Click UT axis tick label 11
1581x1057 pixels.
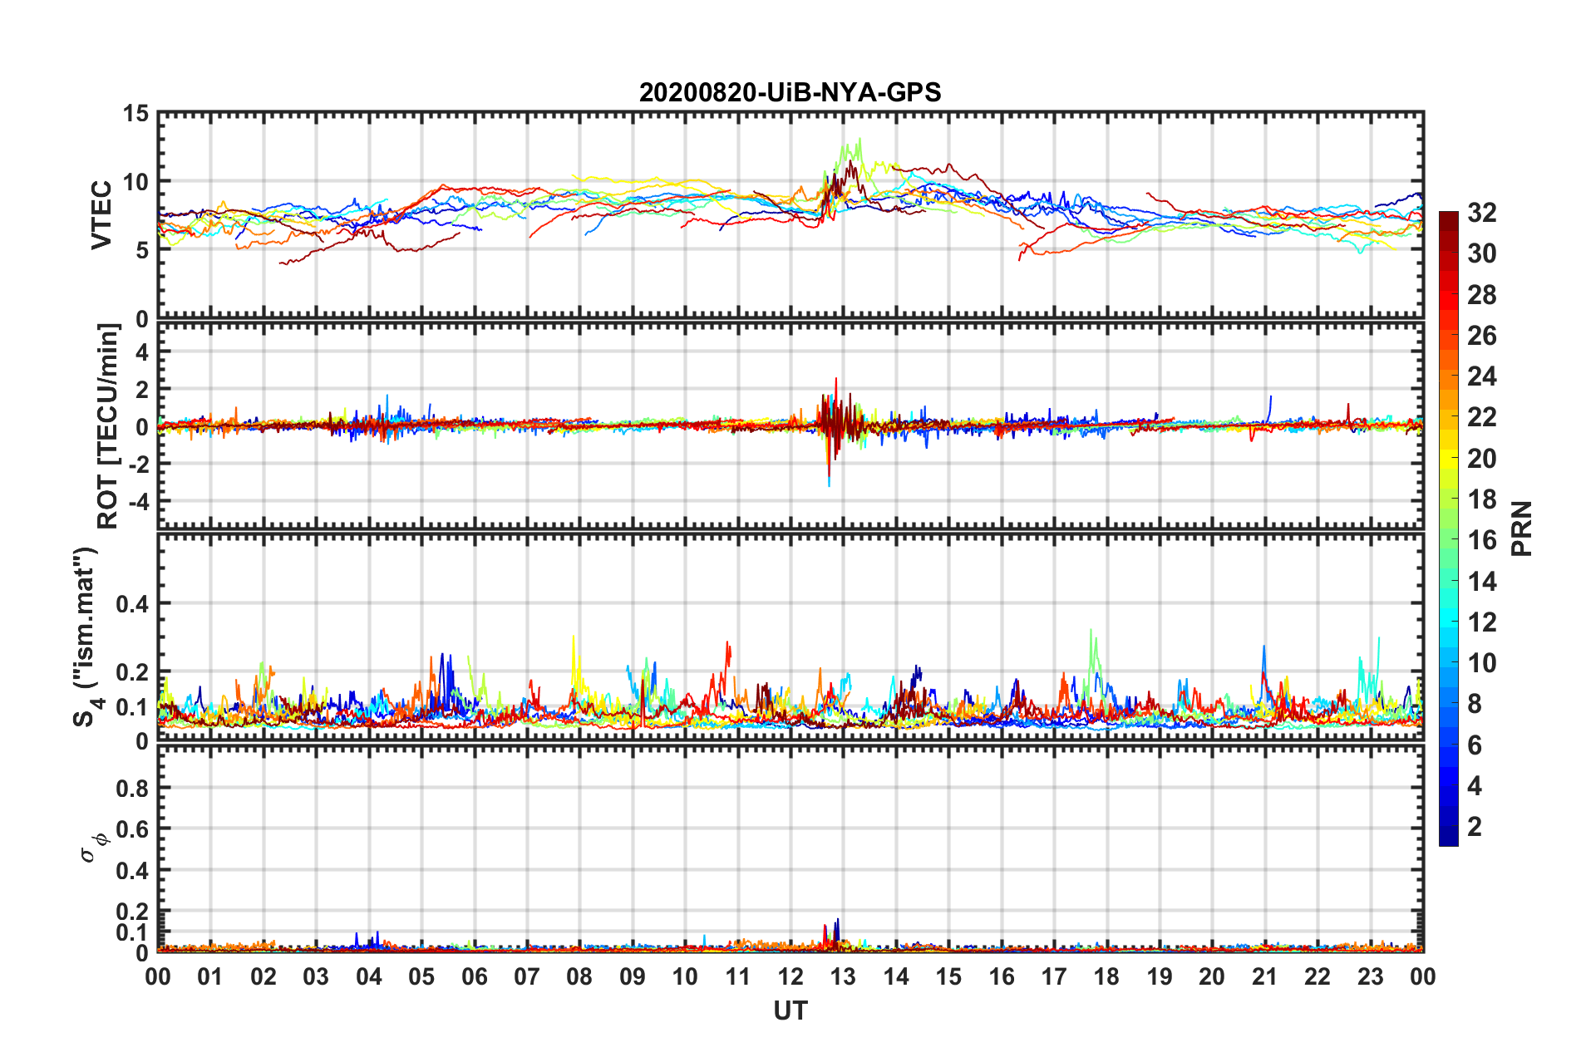pos(738,976)
